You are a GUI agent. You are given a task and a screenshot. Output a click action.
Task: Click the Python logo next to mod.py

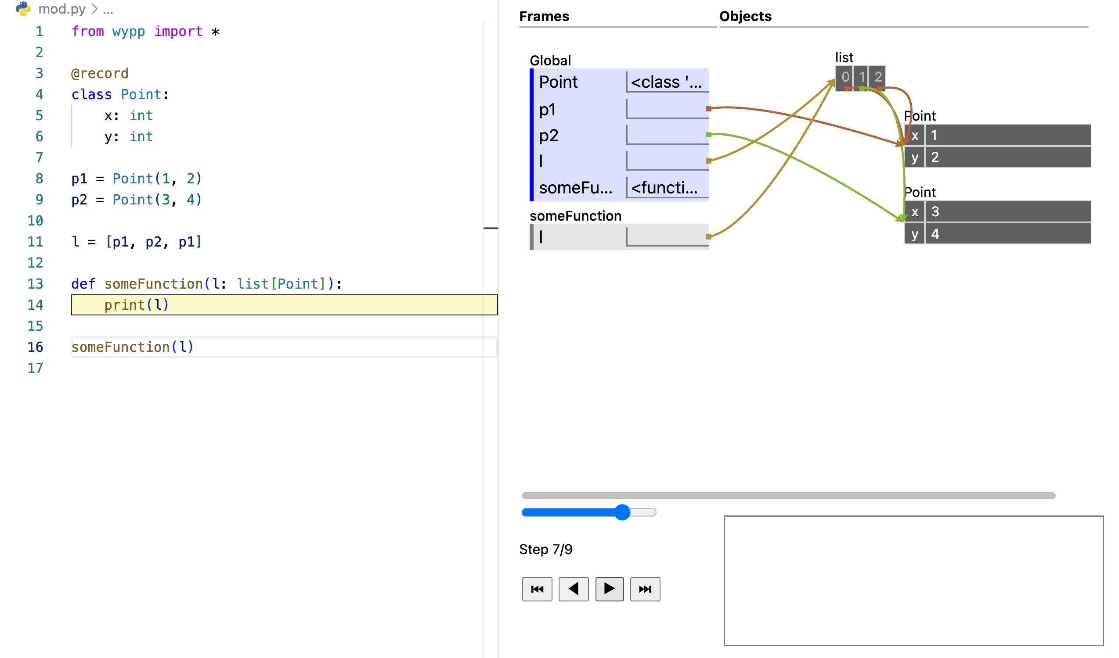click(25, 9)
